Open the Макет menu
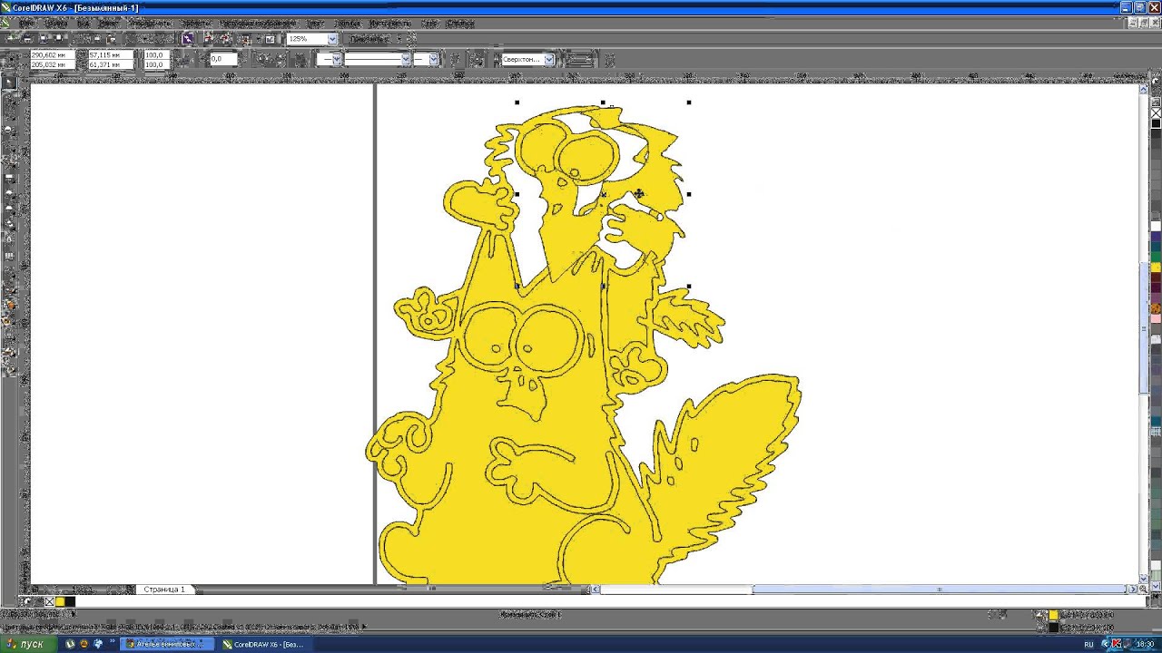Viewport: 1162px width, 653px height. [x=109, y=24]
